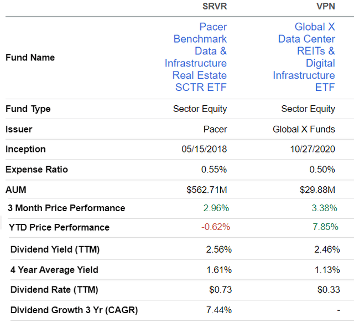Select the 1.13% average yield value
Viewport: 354px width, 322px height.
(x=327, y=270)
